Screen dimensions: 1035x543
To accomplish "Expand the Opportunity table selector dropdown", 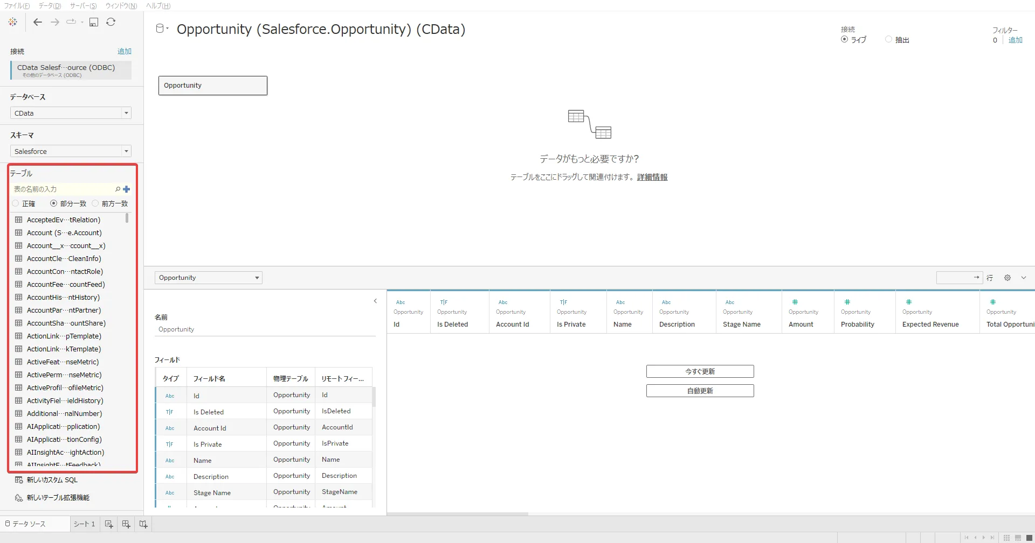I will (208, 278).
